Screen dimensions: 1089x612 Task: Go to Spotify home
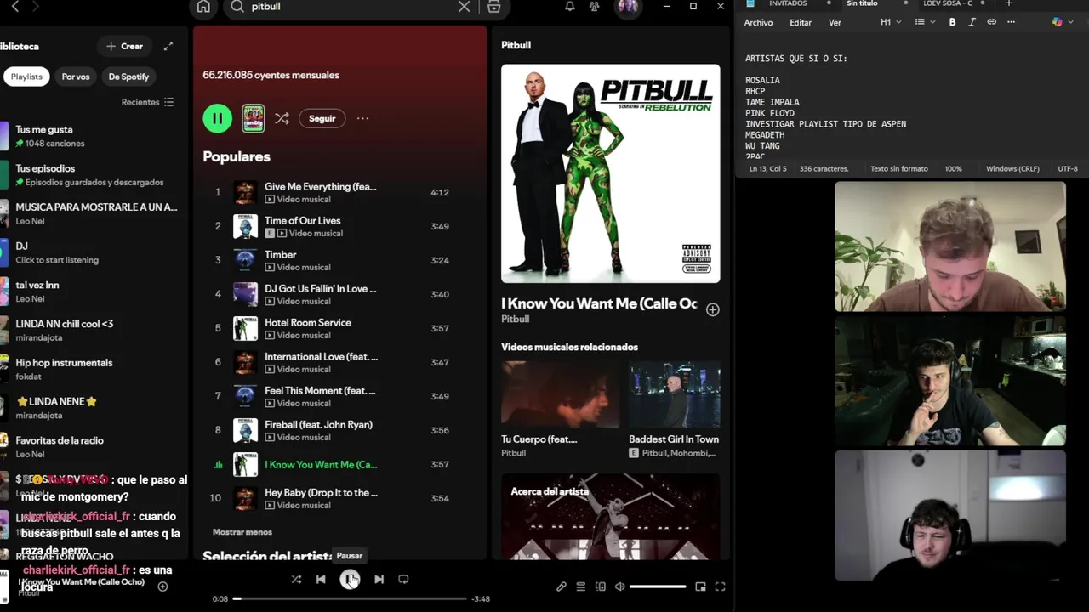(x=203, y=7)
